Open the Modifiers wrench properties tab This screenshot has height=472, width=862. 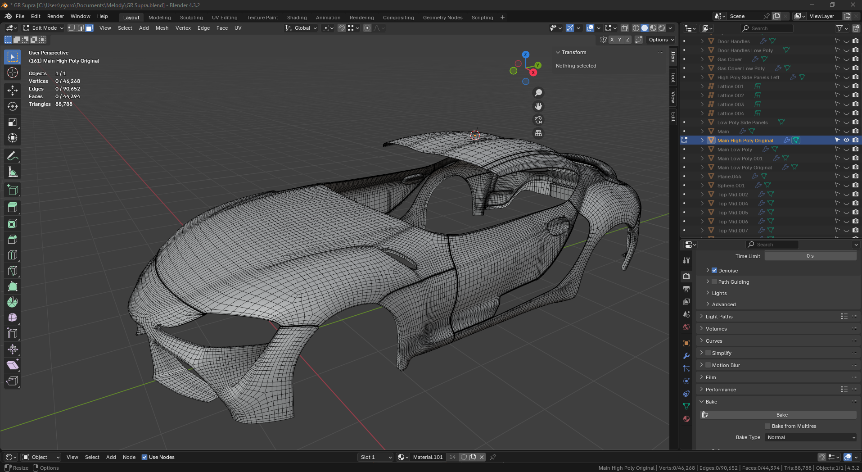pos(686,356)
